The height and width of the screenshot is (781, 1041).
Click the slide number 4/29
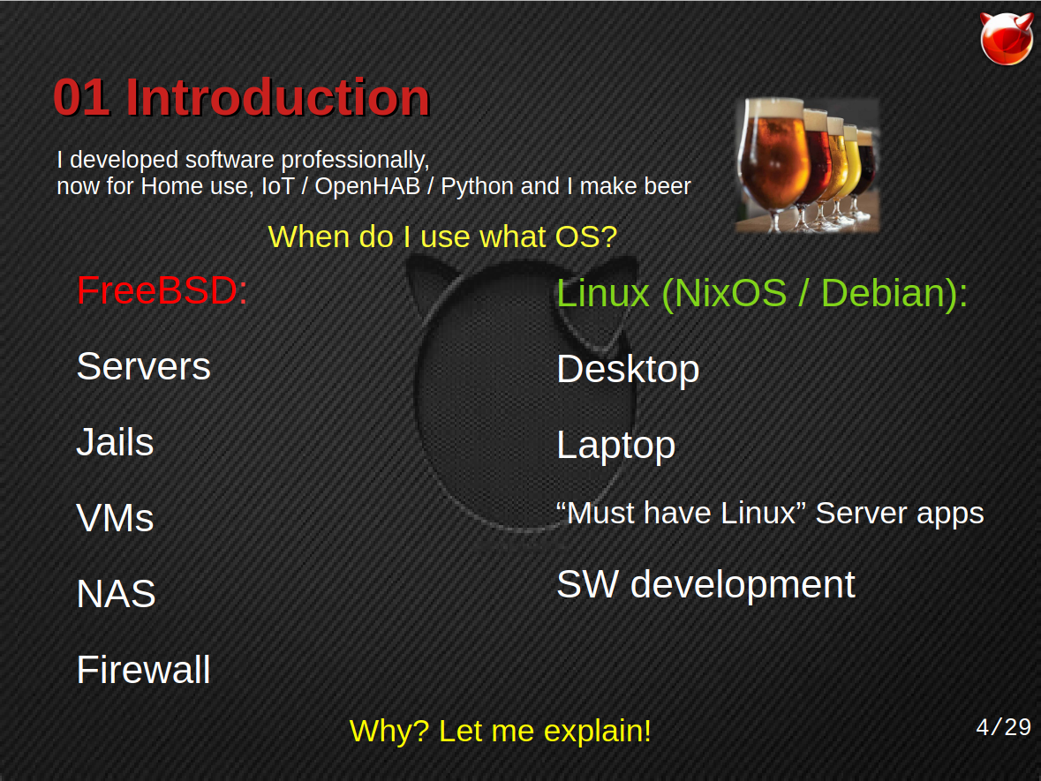point(1003,727)
